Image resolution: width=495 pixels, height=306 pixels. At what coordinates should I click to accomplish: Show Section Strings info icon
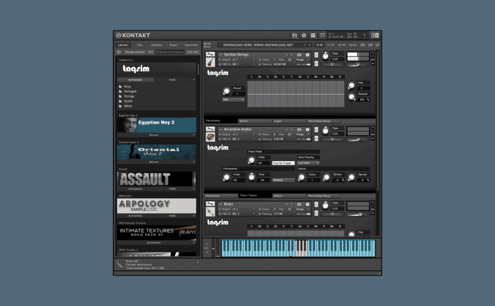coord(307,55)
